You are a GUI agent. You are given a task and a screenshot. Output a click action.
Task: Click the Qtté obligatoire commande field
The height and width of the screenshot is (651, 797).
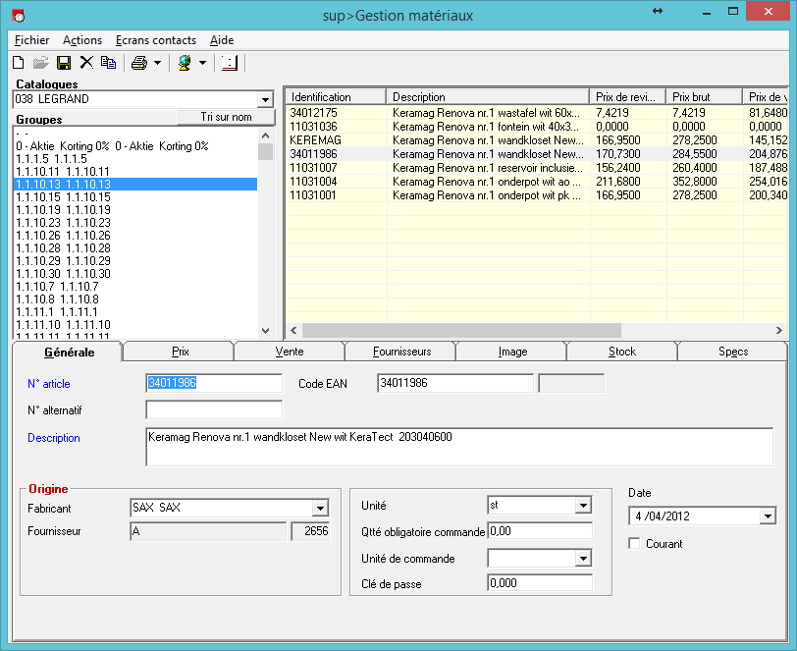(540, 531)
